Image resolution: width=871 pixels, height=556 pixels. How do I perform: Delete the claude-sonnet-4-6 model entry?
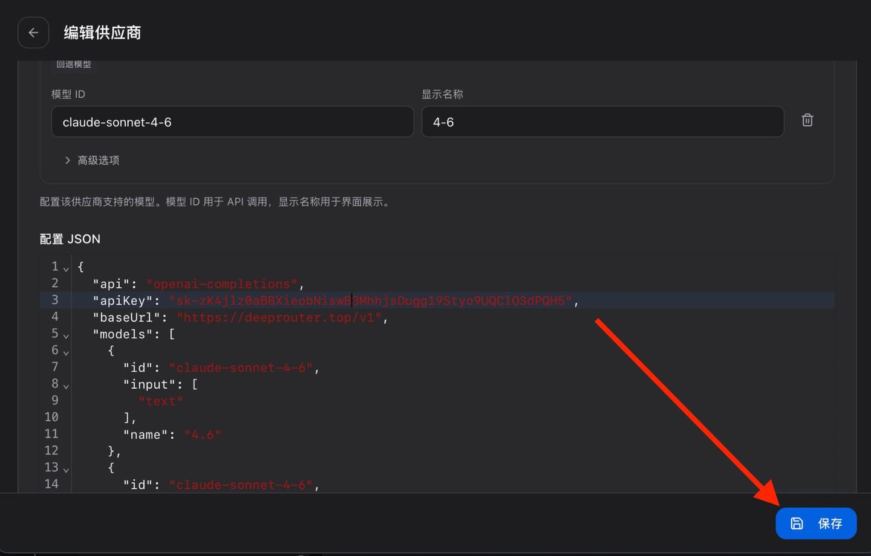coord(807,120)
